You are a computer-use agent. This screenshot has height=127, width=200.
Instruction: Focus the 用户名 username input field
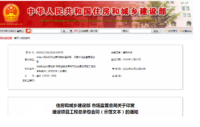click(x=110, y=31)
